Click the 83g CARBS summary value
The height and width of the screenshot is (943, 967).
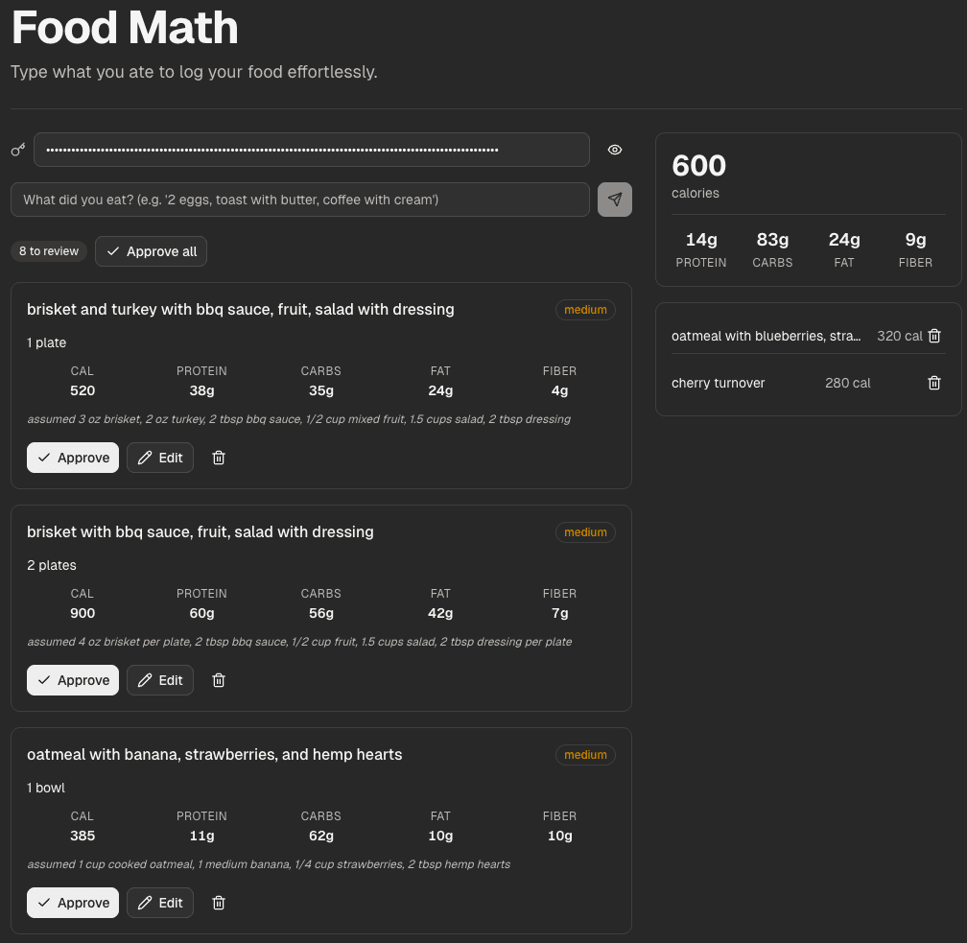[773, 239]
